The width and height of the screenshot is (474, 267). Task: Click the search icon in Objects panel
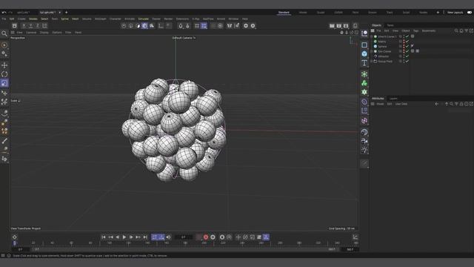tap(456, 30)
